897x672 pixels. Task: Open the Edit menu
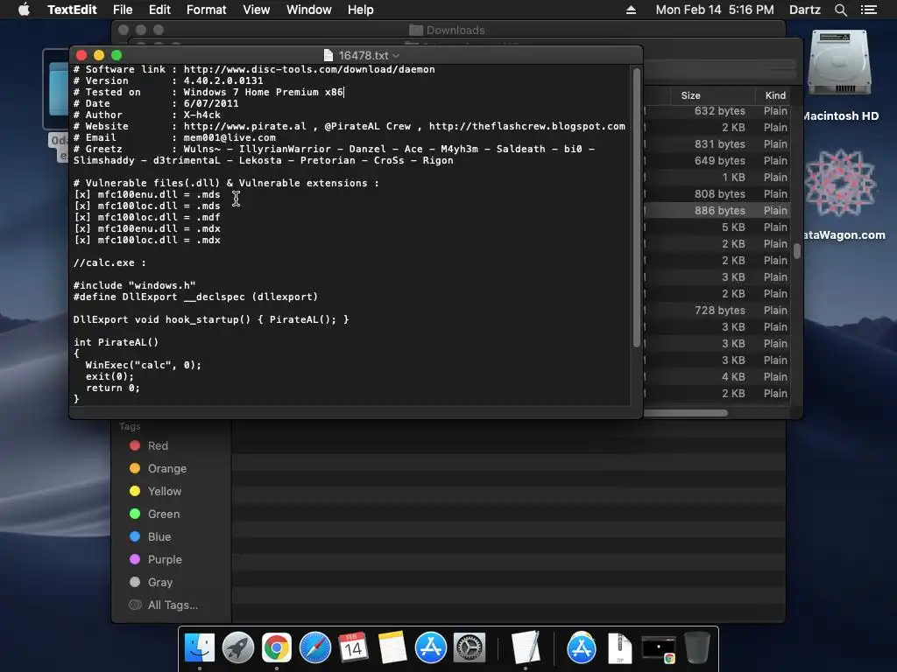tap(159, 10)
